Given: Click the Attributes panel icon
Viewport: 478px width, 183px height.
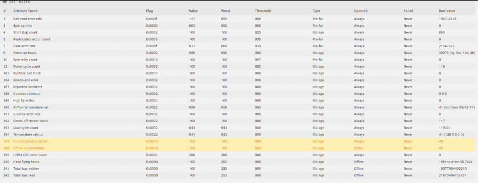Looking at the screenshot, I should click(5, 1).
